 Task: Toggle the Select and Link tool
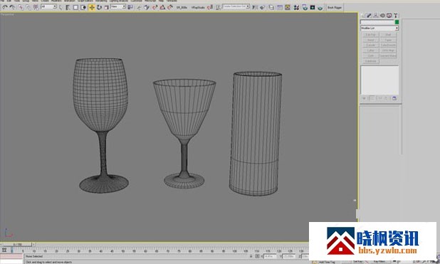21,8
